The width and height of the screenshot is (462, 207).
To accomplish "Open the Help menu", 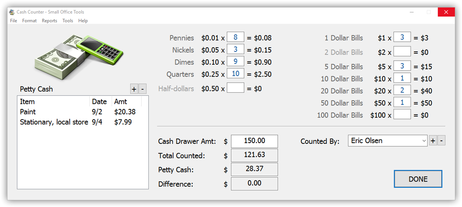I will click(x=83, y=21).
